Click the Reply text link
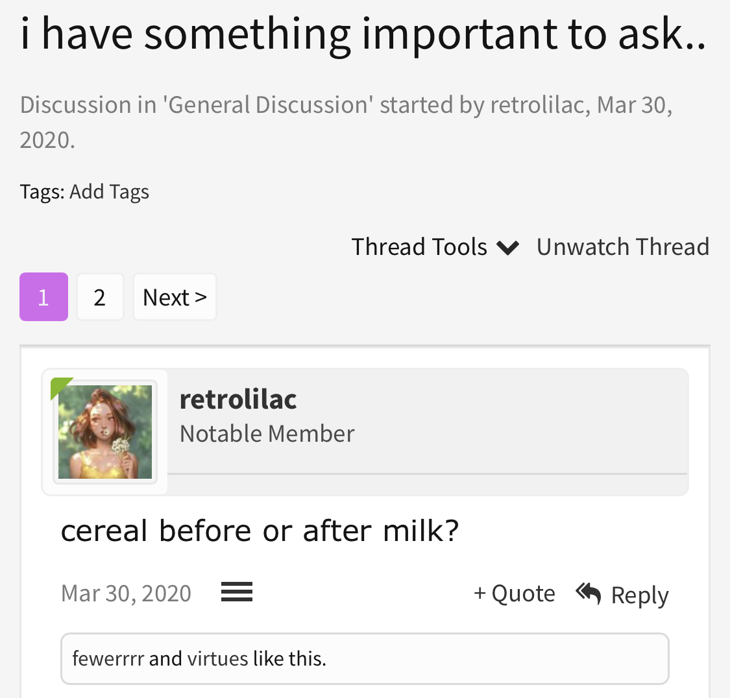Image resolution: width=730 pixels, height=698 pixels. pyautogui.click(x=640, y=595)
